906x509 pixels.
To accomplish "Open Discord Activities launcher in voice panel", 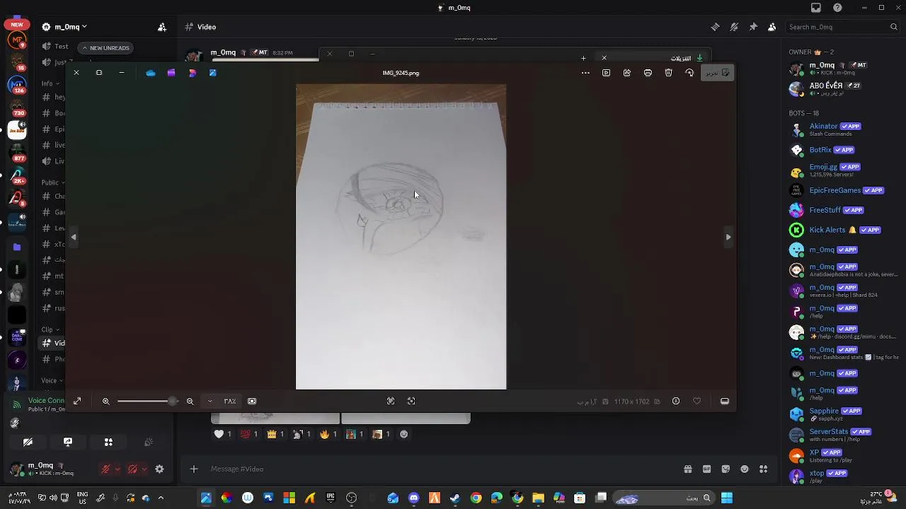I will pyautogui.click(x=108, y=442).
